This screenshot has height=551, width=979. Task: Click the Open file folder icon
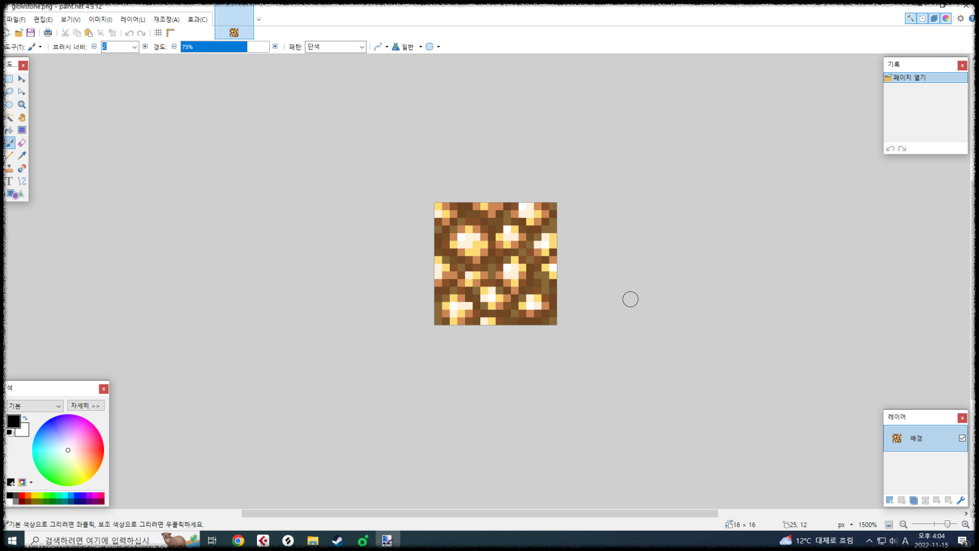click(19, 32)
